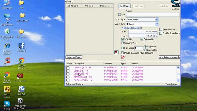Select the google crohene Chrome shortcut
Screen dimensions: 197x111
coord(7,78)
